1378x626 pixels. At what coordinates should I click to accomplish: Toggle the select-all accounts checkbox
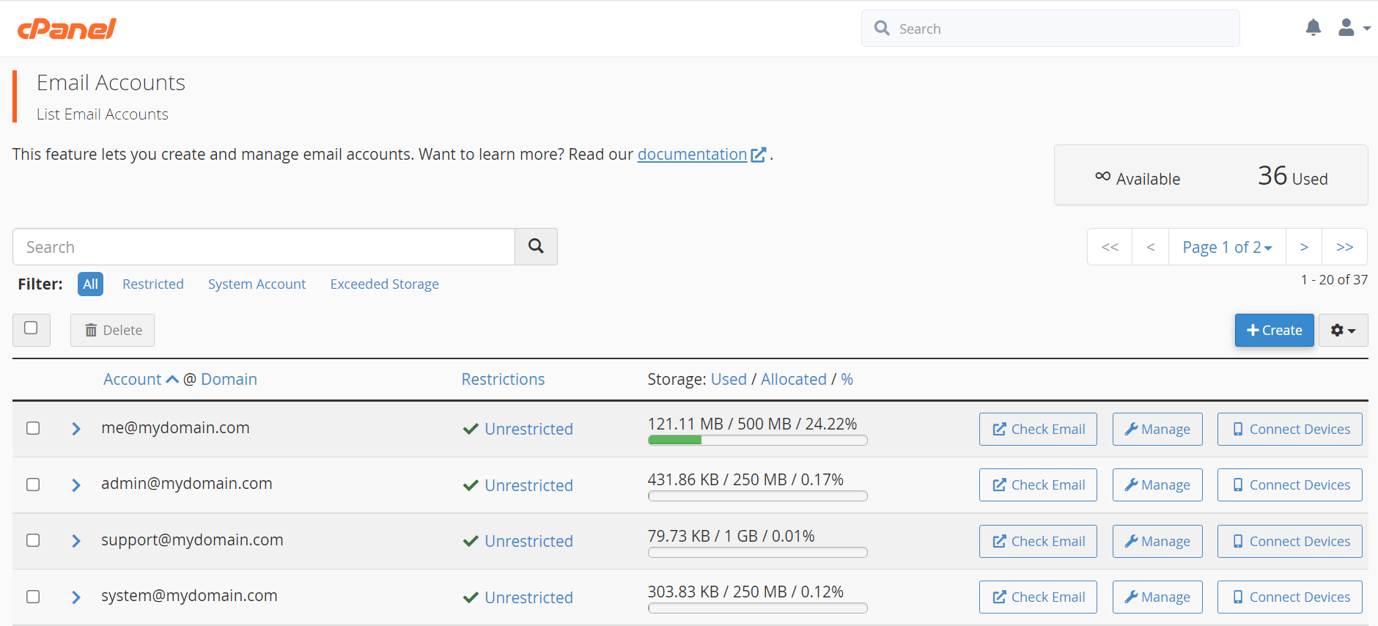(31, 328)
